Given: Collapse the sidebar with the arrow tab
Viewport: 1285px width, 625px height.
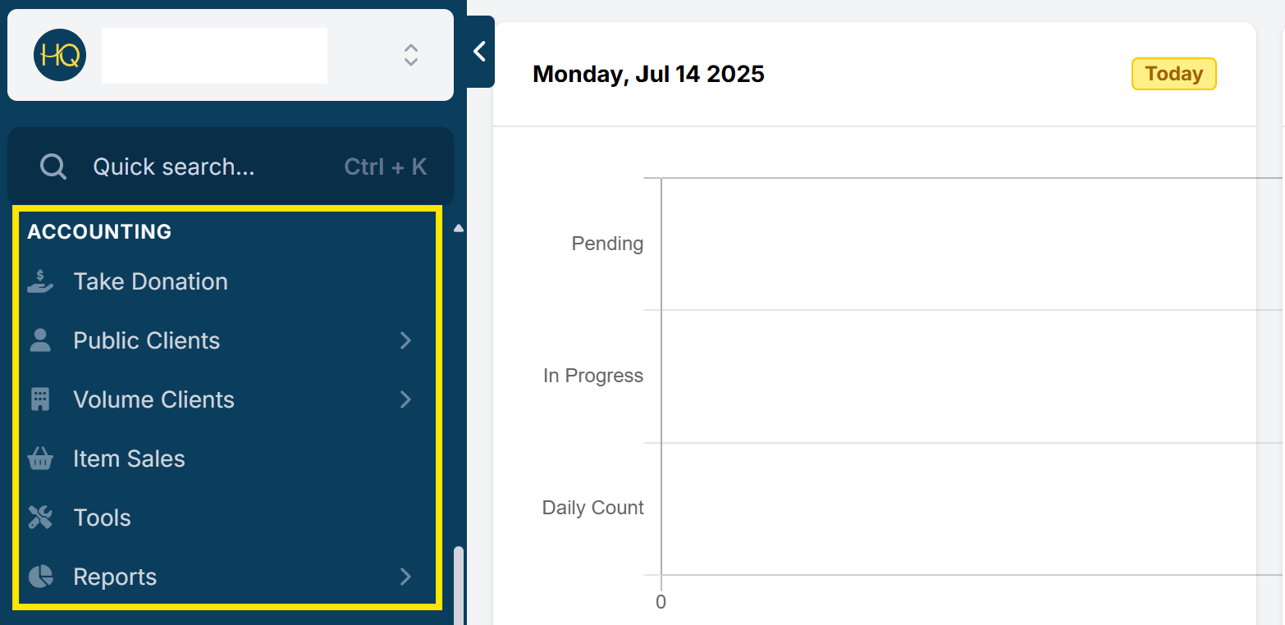Looking at the screenshot, I should coord(480,52).
